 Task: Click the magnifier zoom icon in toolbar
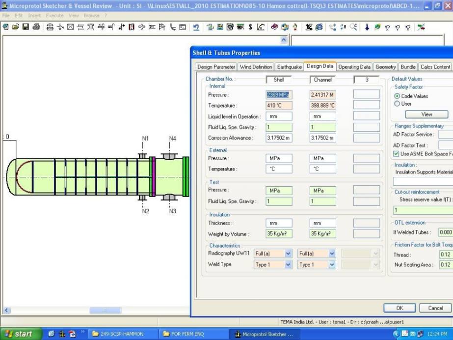[x=353, y=27]
